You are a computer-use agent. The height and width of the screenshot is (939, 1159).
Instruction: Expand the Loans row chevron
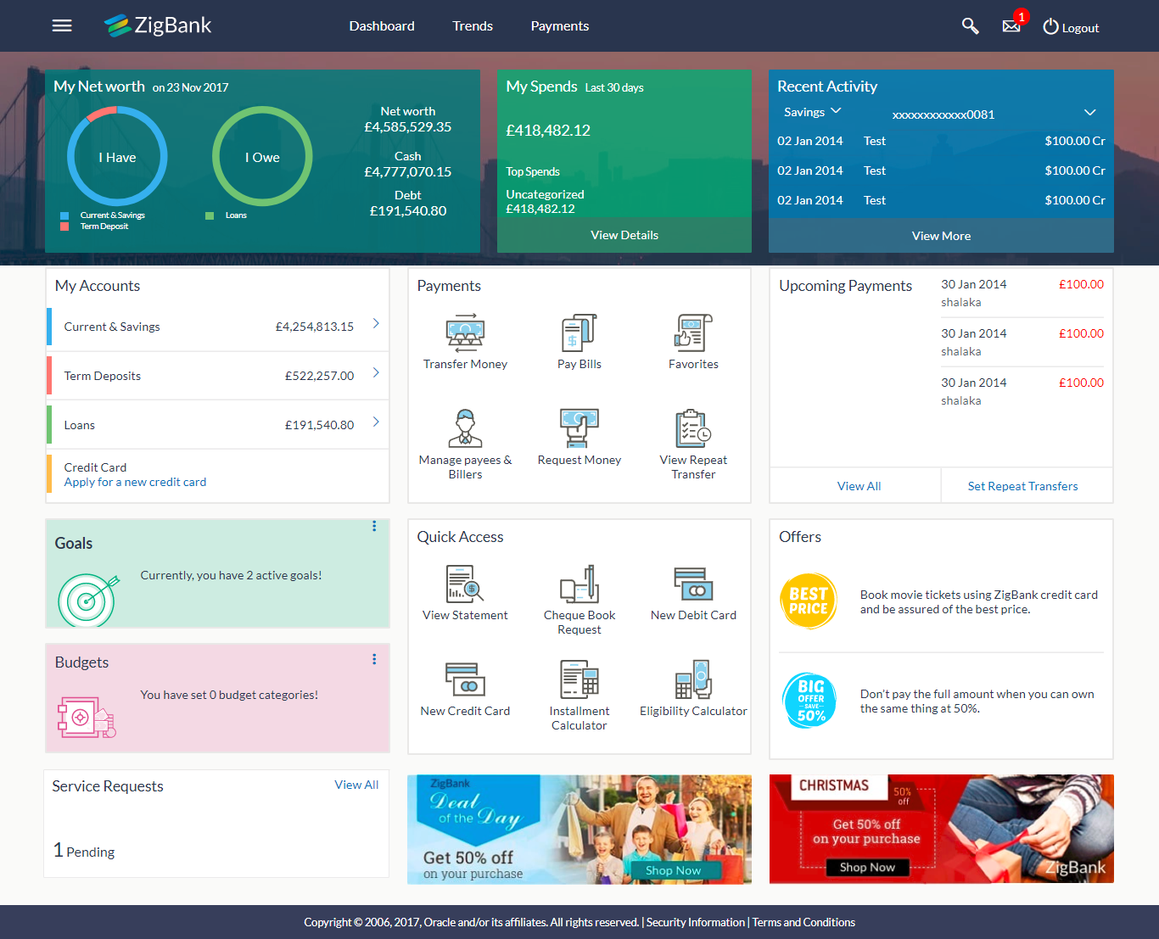(376, 422)
